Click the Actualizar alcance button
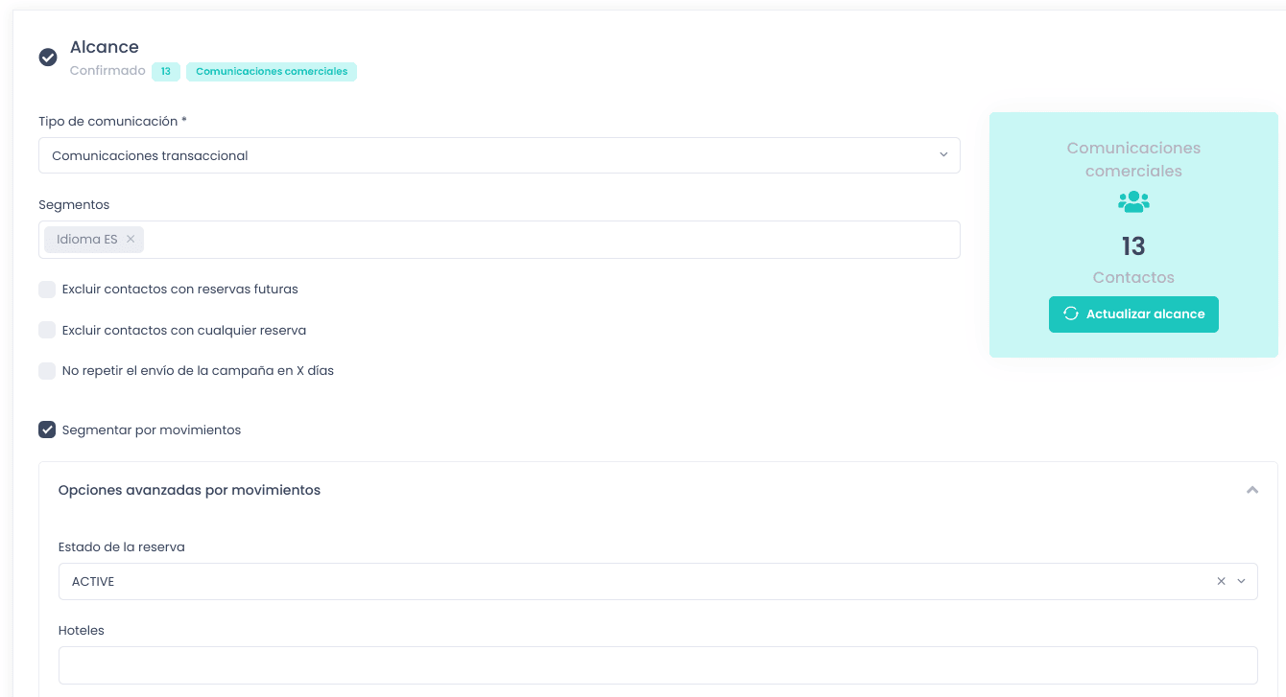 (x=1133, y=314)
